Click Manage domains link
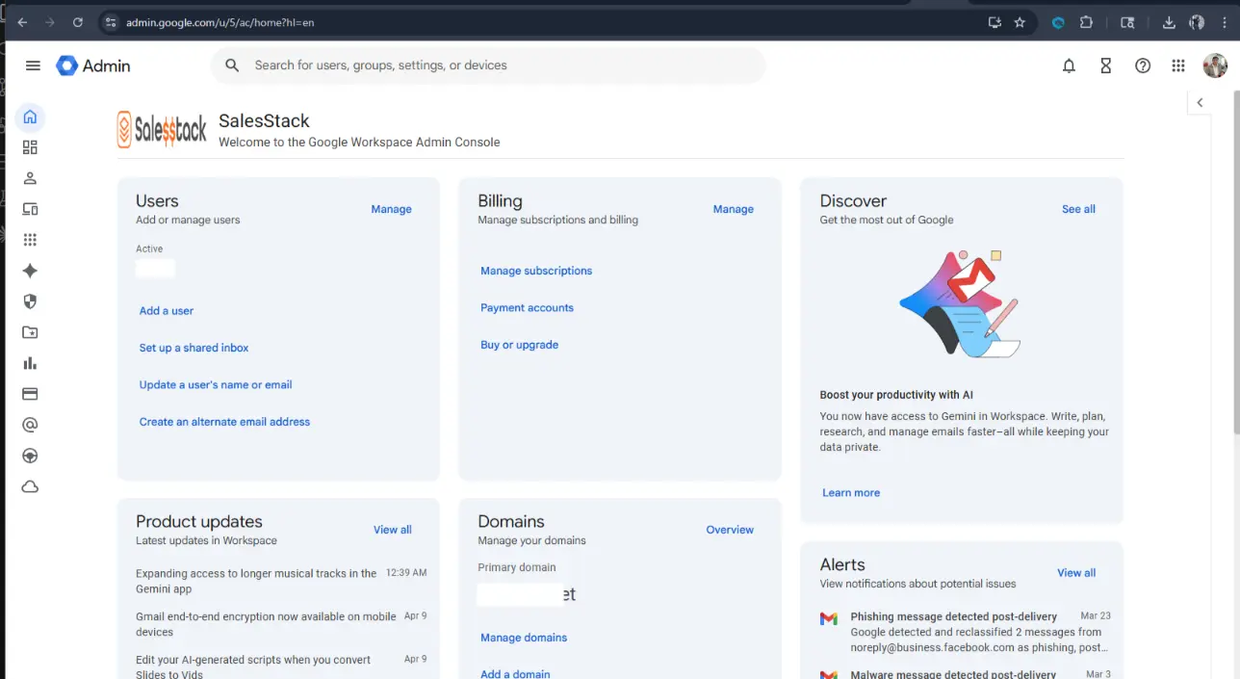Screen dimensions: 1240x679 pos(524,638)
